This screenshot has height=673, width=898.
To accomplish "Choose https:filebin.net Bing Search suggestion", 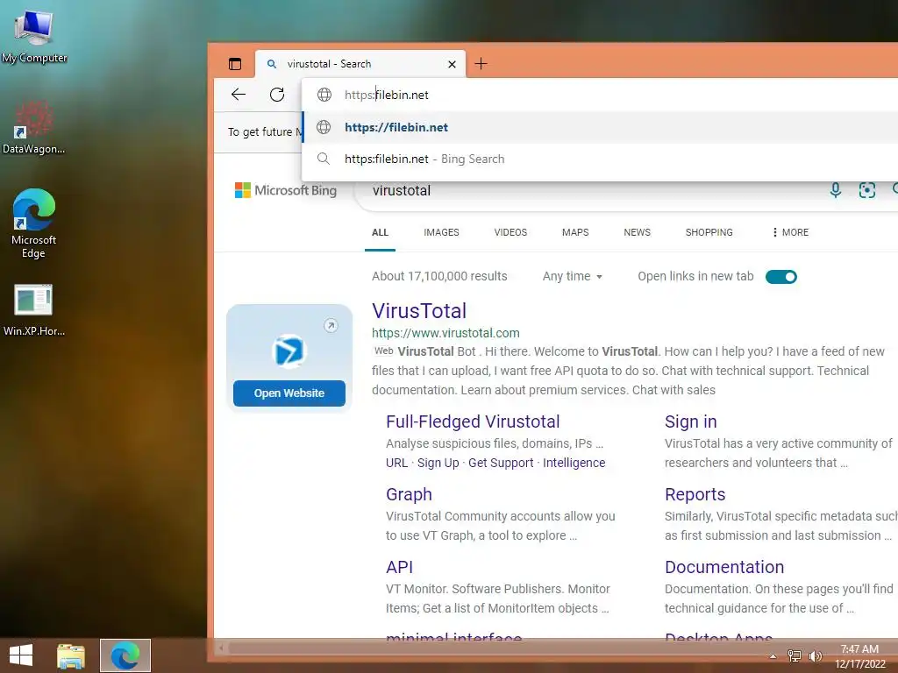I will pyautogui.click(x=600, y=159).
